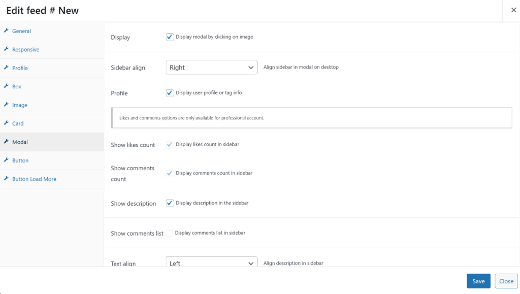Click the wrench icon beside Profile
This screenshot has height=294, width=520.
(x=7, y=68)
